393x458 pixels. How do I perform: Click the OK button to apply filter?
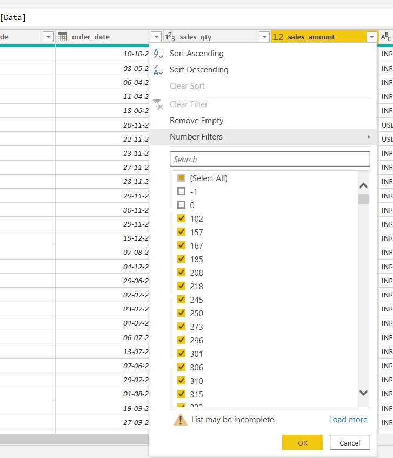302,442
